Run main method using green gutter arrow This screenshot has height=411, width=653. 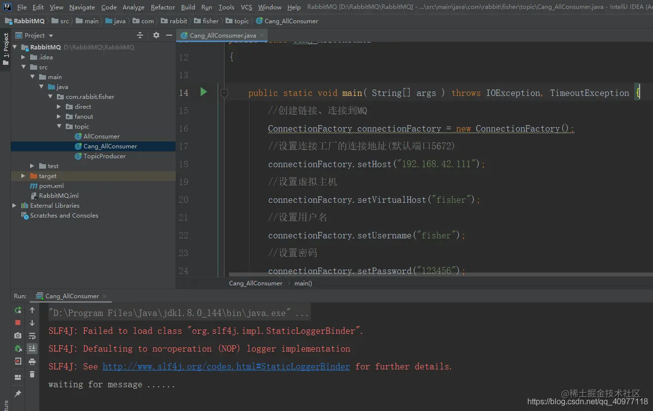[203, 92]
